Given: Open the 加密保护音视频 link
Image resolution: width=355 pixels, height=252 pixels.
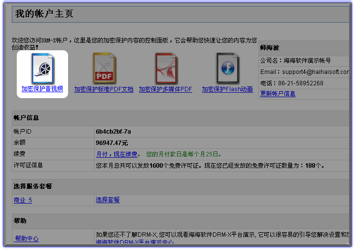Looking at the screenshot, I should 42,89.
